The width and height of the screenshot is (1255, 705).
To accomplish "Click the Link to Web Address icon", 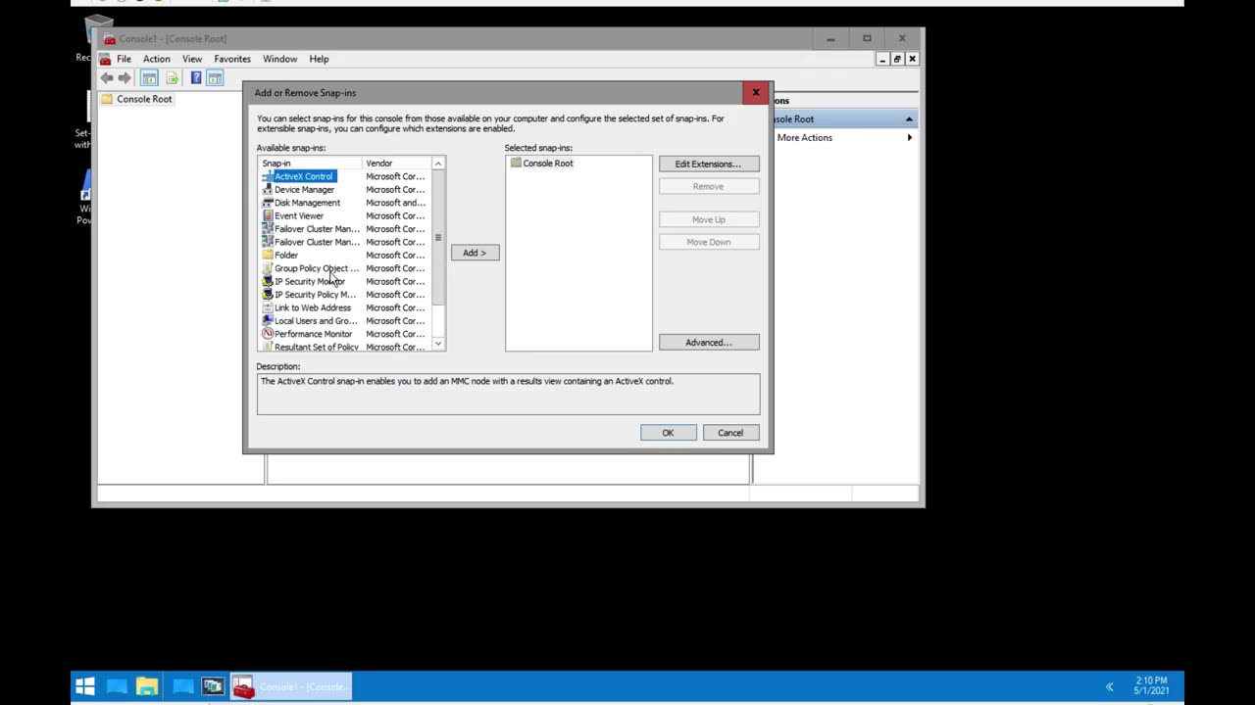I will pos(268,307).
